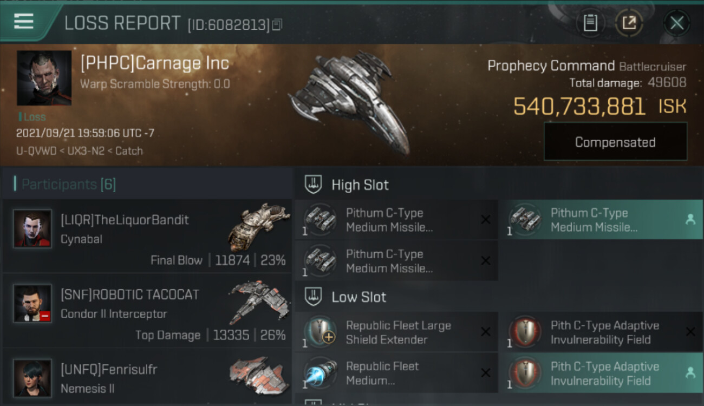This screenshot has width=704, height=406.
Task: Click the Condor II Interceptor ship image
Action: [257, 301]
